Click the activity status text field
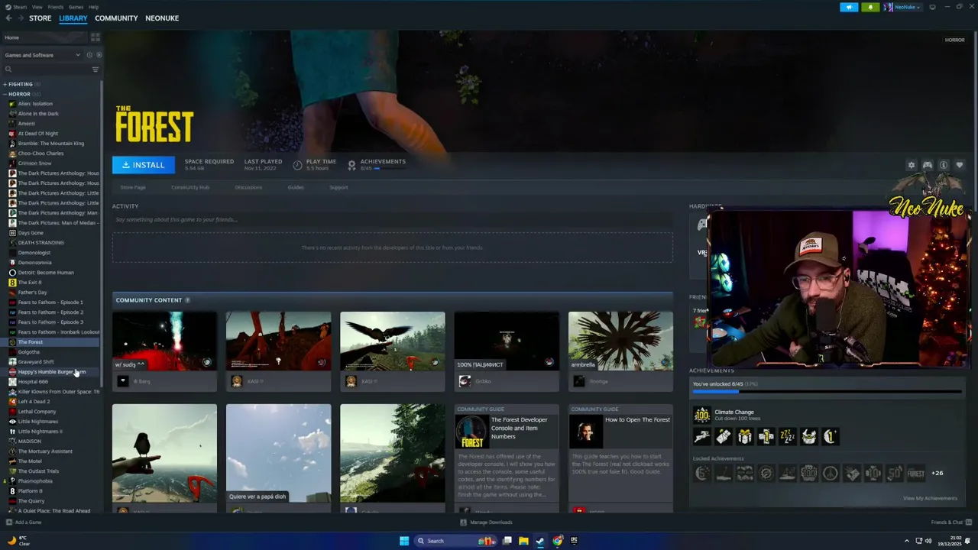Screen dimensions: 978x550 tap(393, 220)
